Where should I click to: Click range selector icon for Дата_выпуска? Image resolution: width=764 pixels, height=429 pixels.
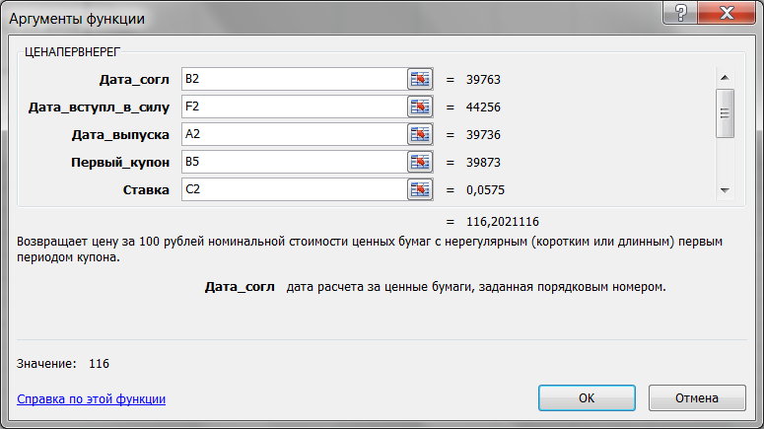(x=420, y=134)
